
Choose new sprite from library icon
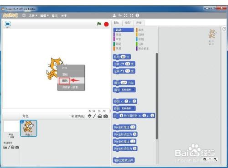90,116
